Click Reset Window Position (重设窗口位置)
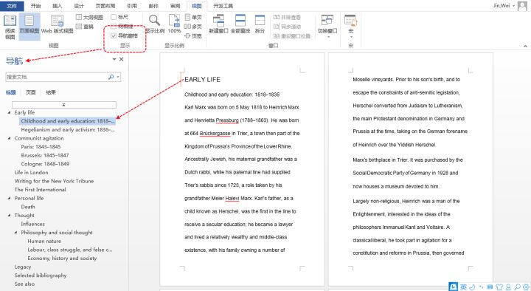Viewport: 531px width, 291px height. 291,35
